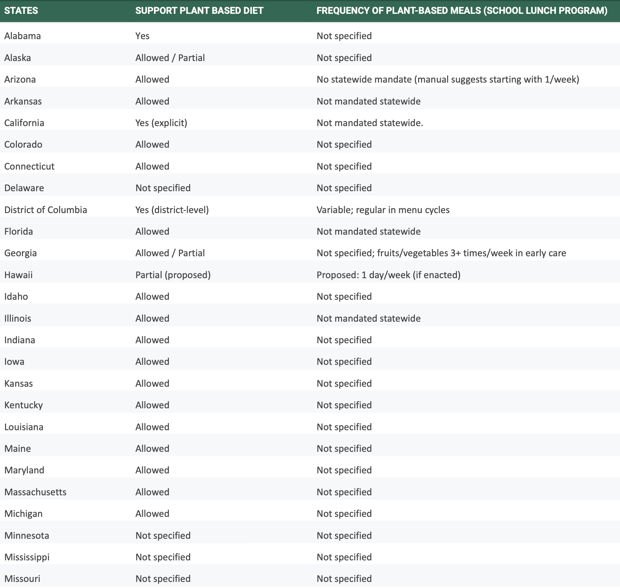
Task: Click the 'Partial (proposed)' support cell
Action: coord(173,275)
